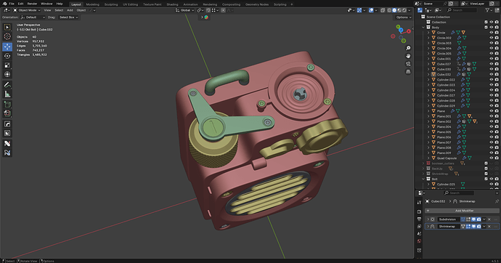Screen dimensions: 501x263
Task: Expand the Subdivision modifier panel
Action: [428, 219]
